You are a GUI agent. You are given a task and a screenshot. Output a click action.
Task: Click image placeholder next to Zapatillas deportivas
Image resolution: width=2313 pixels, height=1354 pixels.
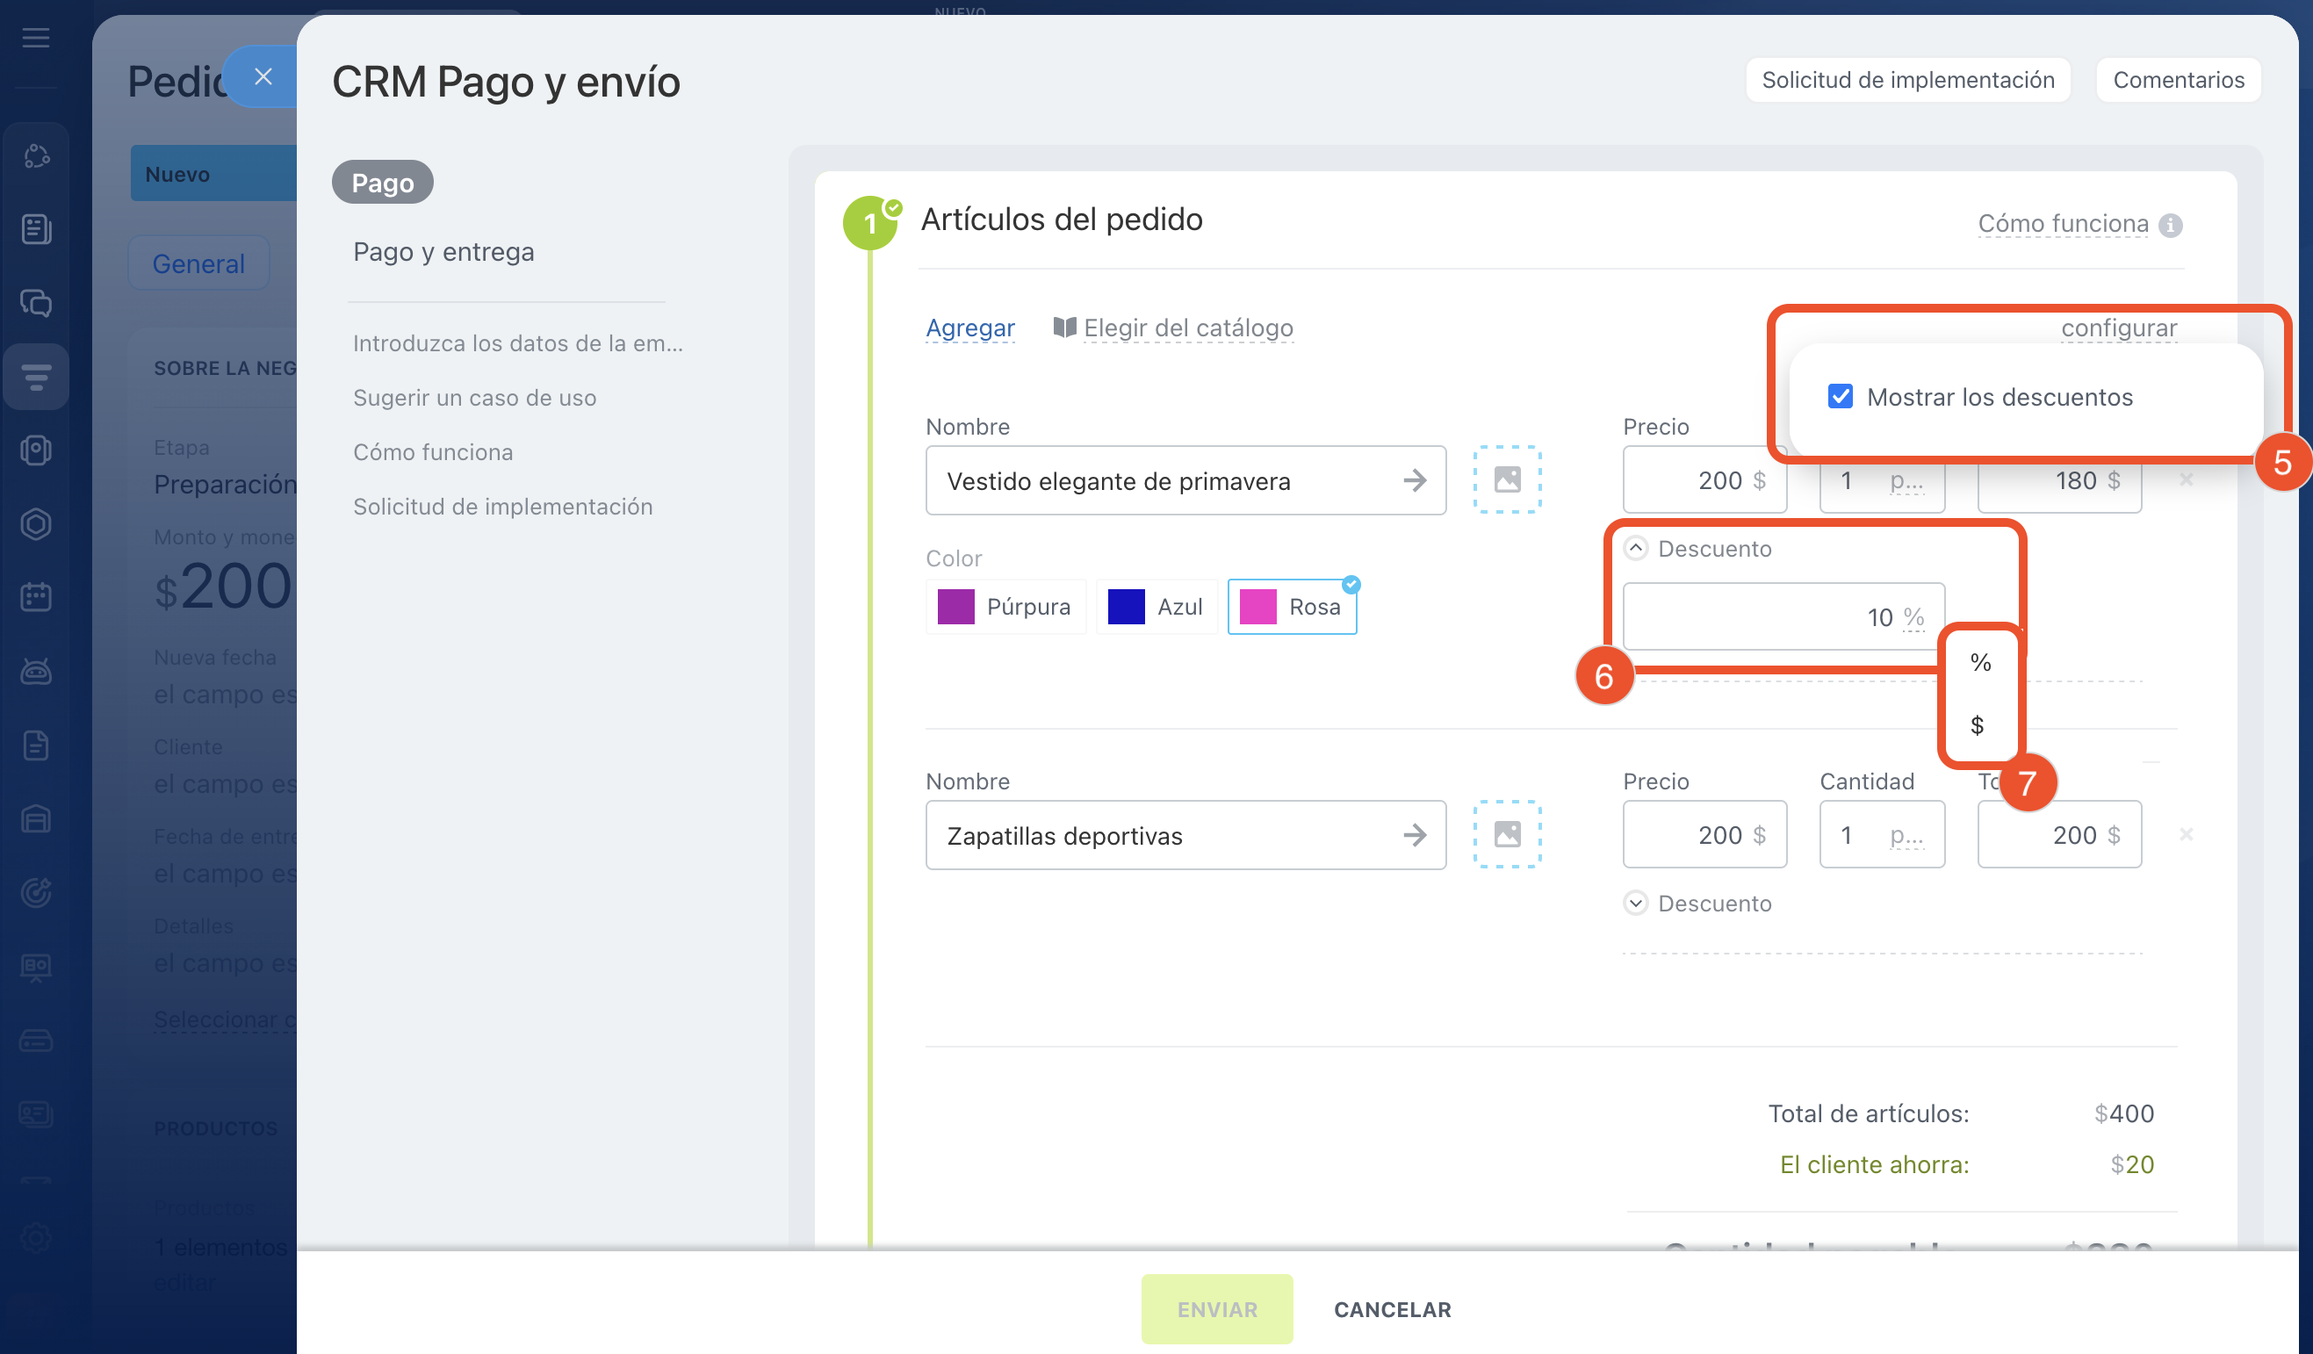click(1507, 834)
